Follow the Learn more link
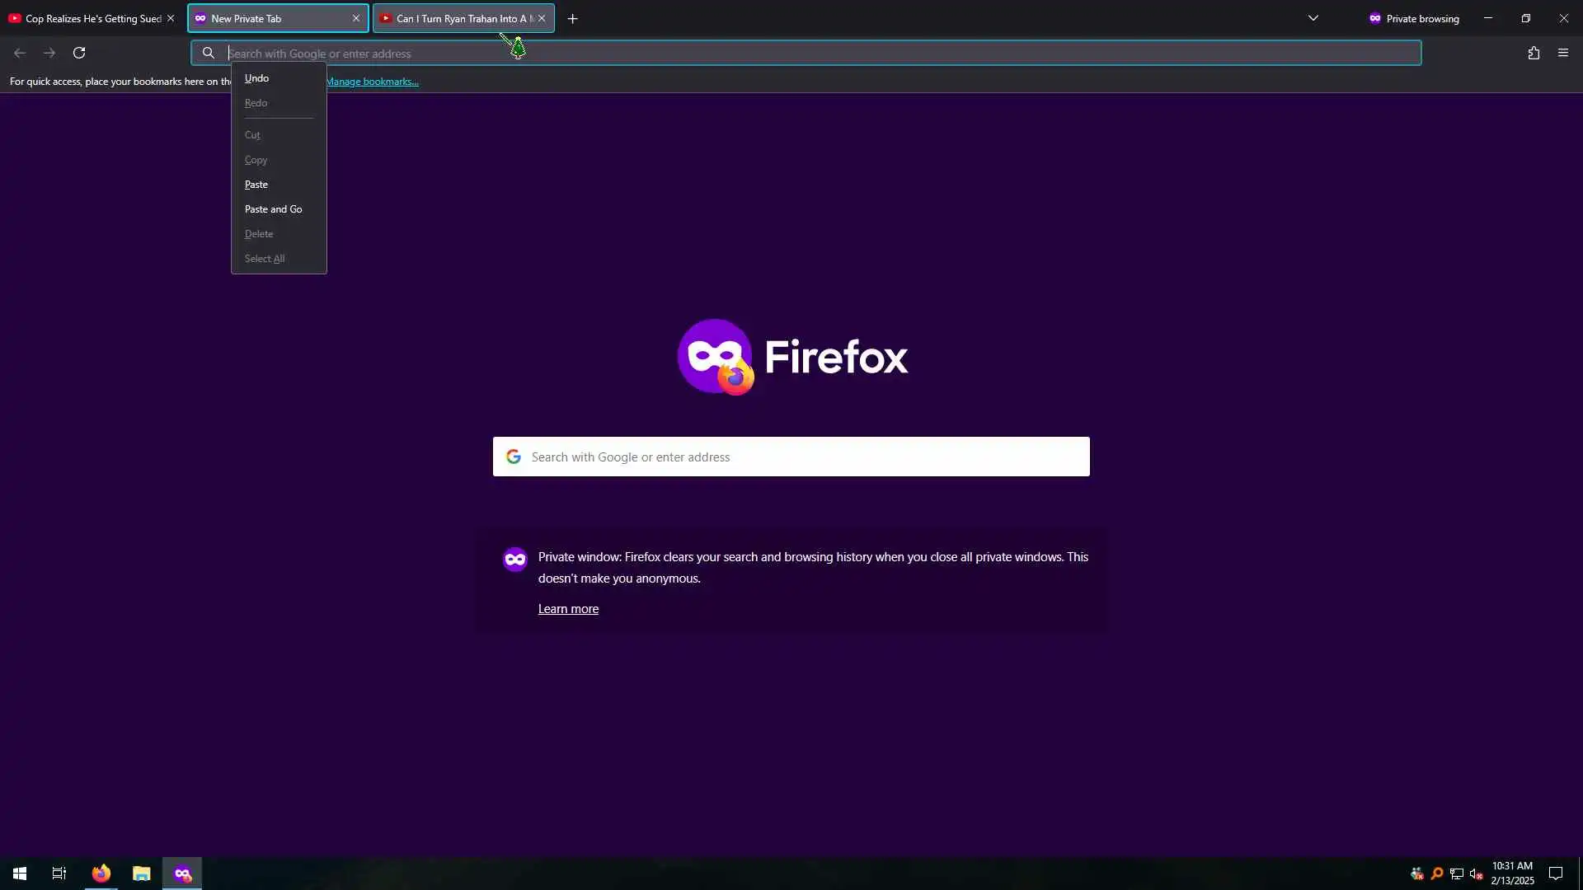Image resolution: width=1583 pixels, height=890 pixels. [568, 609]
